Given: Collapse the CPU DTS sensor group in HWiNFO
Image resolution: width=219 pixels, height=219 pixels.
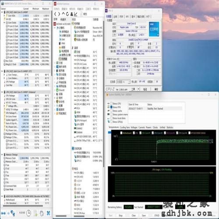Looking at the screenshot, I should 2,71.
